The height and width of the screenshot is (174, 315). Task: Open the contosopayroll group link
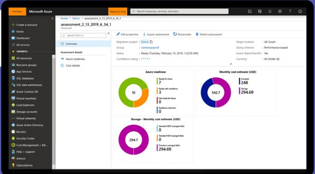(x=150, y=47)
